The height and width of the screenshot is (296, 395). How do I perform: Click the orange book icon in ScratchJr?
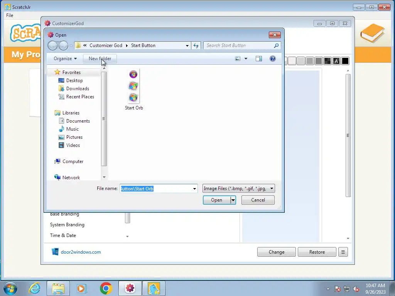372,33
